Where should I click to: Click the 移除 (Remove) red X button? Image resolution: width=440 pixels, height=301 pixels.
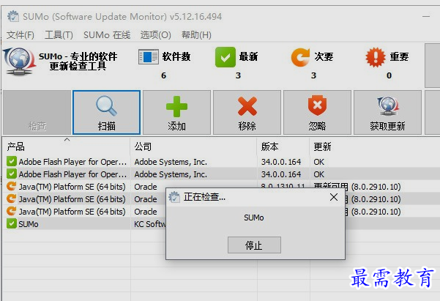[x=247, y=112]
